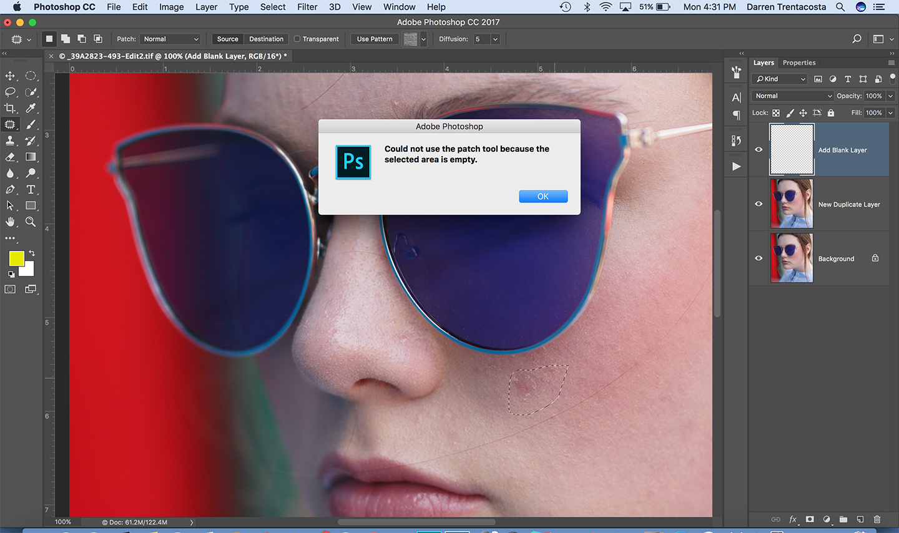Image resolution: width=899 pixels, height=533 pixels.
Task: Open the layer blend mode dropdown
Action: pyautogui.click(x=793, y=96)
